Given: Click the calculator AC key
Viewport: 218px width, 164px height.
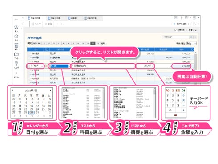Looking at the screenshot, I should point(167,90).
